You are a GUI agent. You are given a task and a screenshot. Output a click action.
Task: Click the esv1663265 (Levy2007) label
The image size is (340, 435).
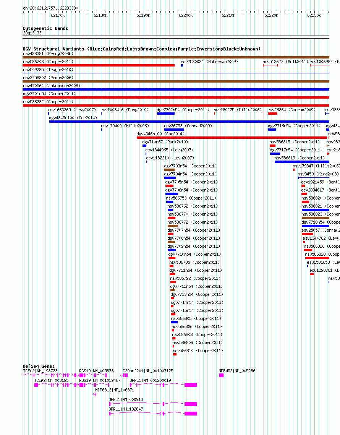click(x=72, y=110)
